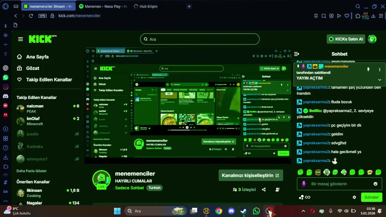Click the KICK logo
The width and height of the screenshot is (386, 217).
(43, 39)
